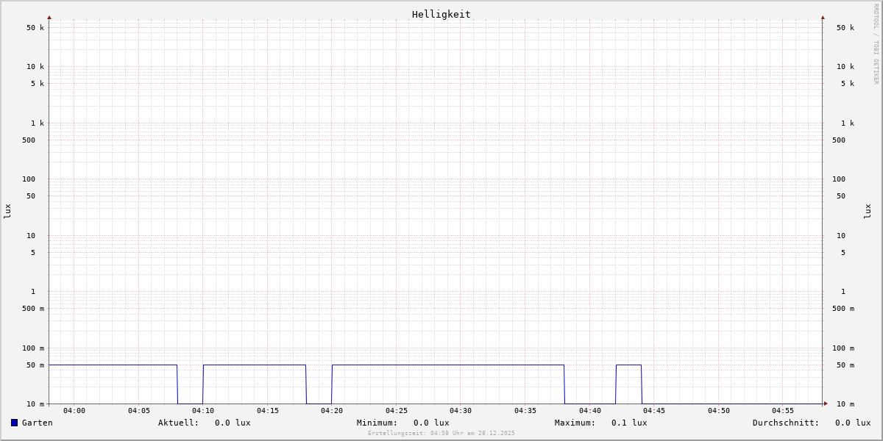Click the 04:30 time axis label
This screenshot has height=441, width=883.
coord(461,411)
